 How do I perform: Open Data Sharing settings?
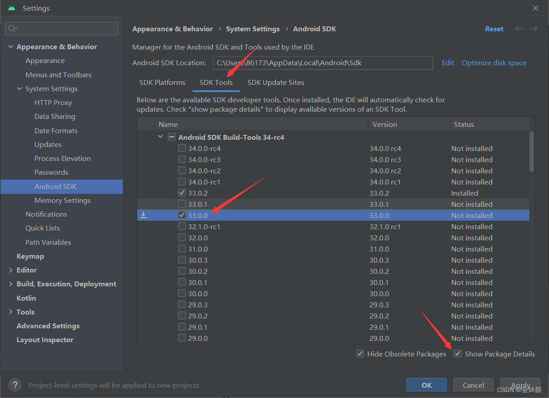click(x=55, y=116)
